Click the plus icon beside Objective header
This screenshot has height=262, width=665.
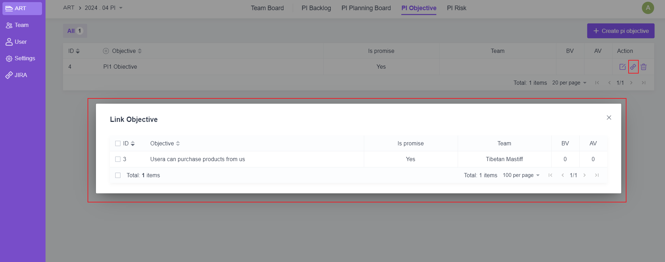[x=106, y=51]
